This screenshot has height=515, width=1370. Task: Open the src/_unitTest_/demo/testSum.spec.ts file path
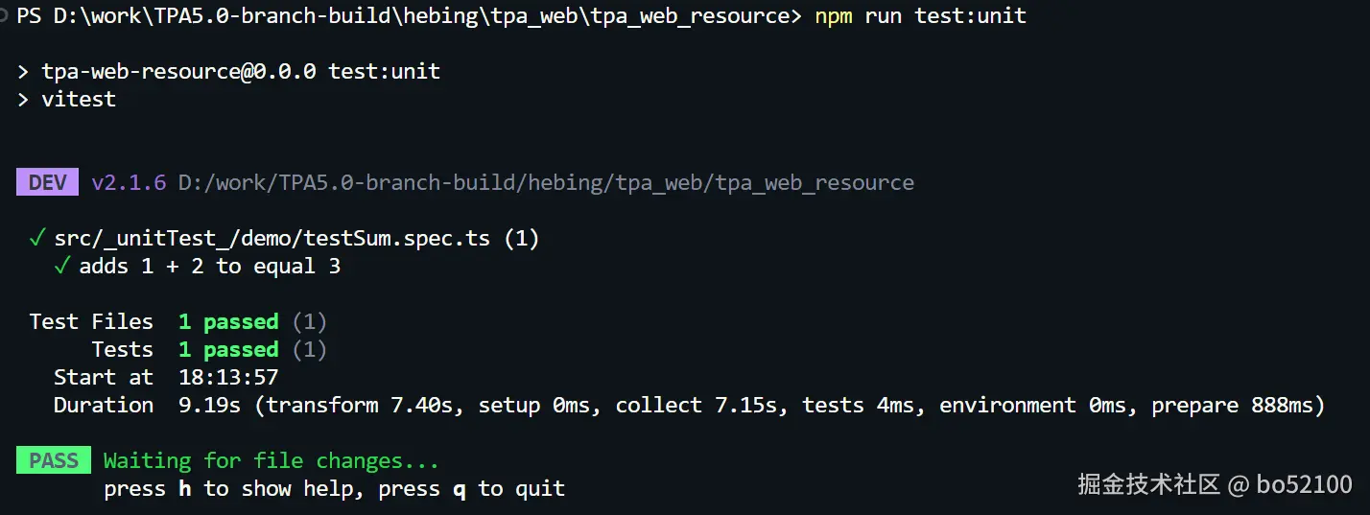click(x=273, y=238)
